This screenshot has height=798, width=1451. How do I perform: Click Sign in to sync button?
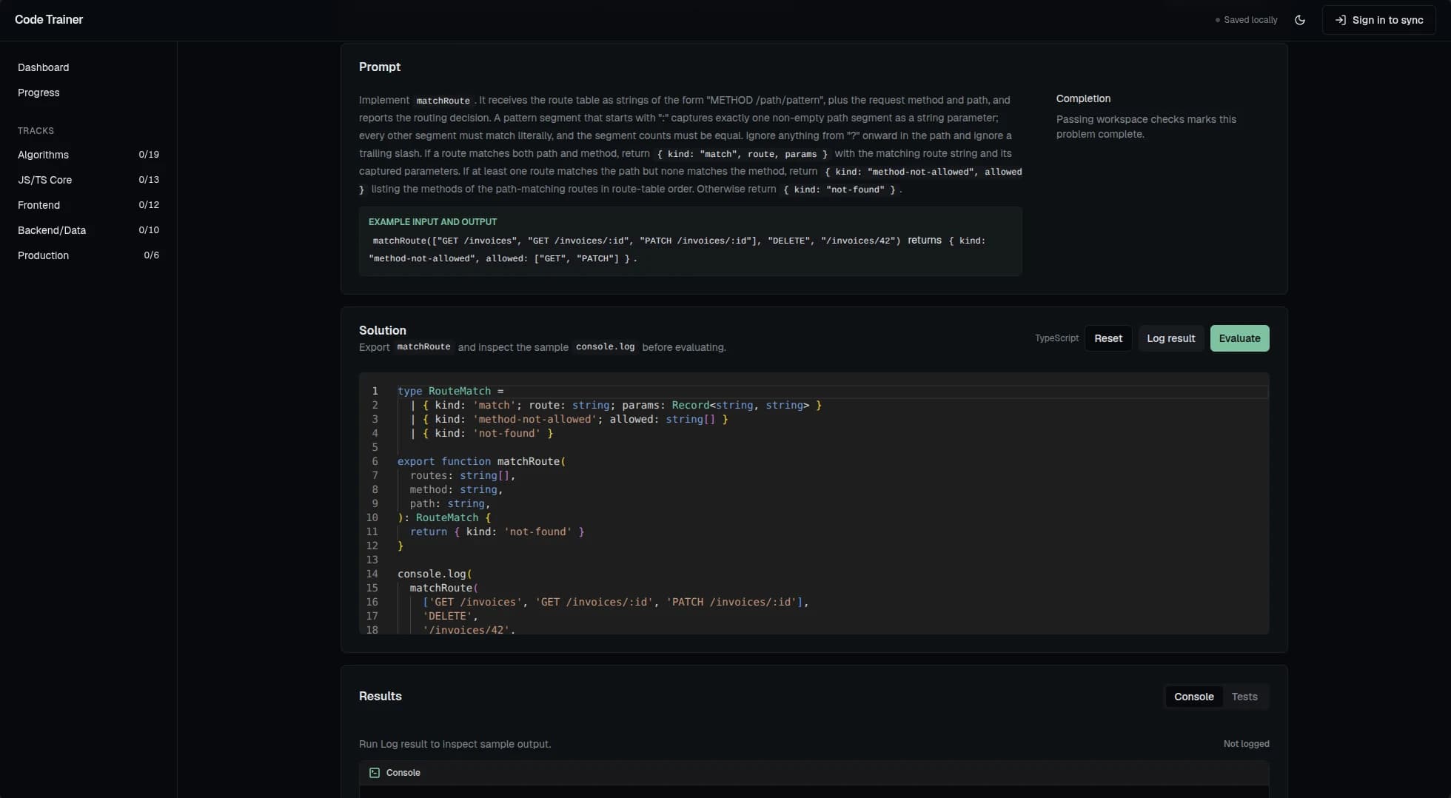(1378, 20)
